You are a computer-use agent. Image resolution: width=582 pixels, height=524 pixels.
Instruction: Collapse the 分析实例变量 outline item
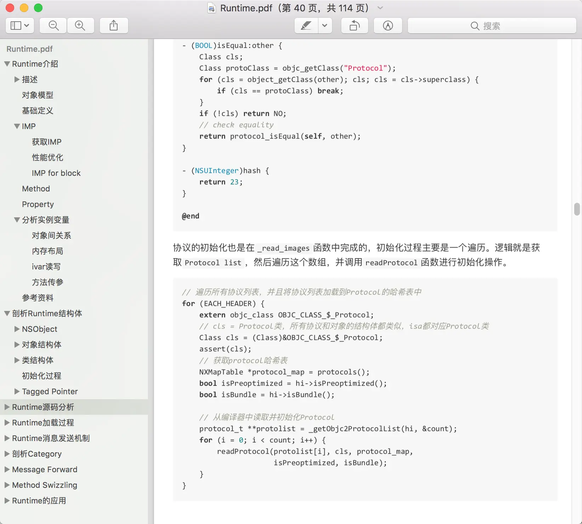(x=17, y=220)
